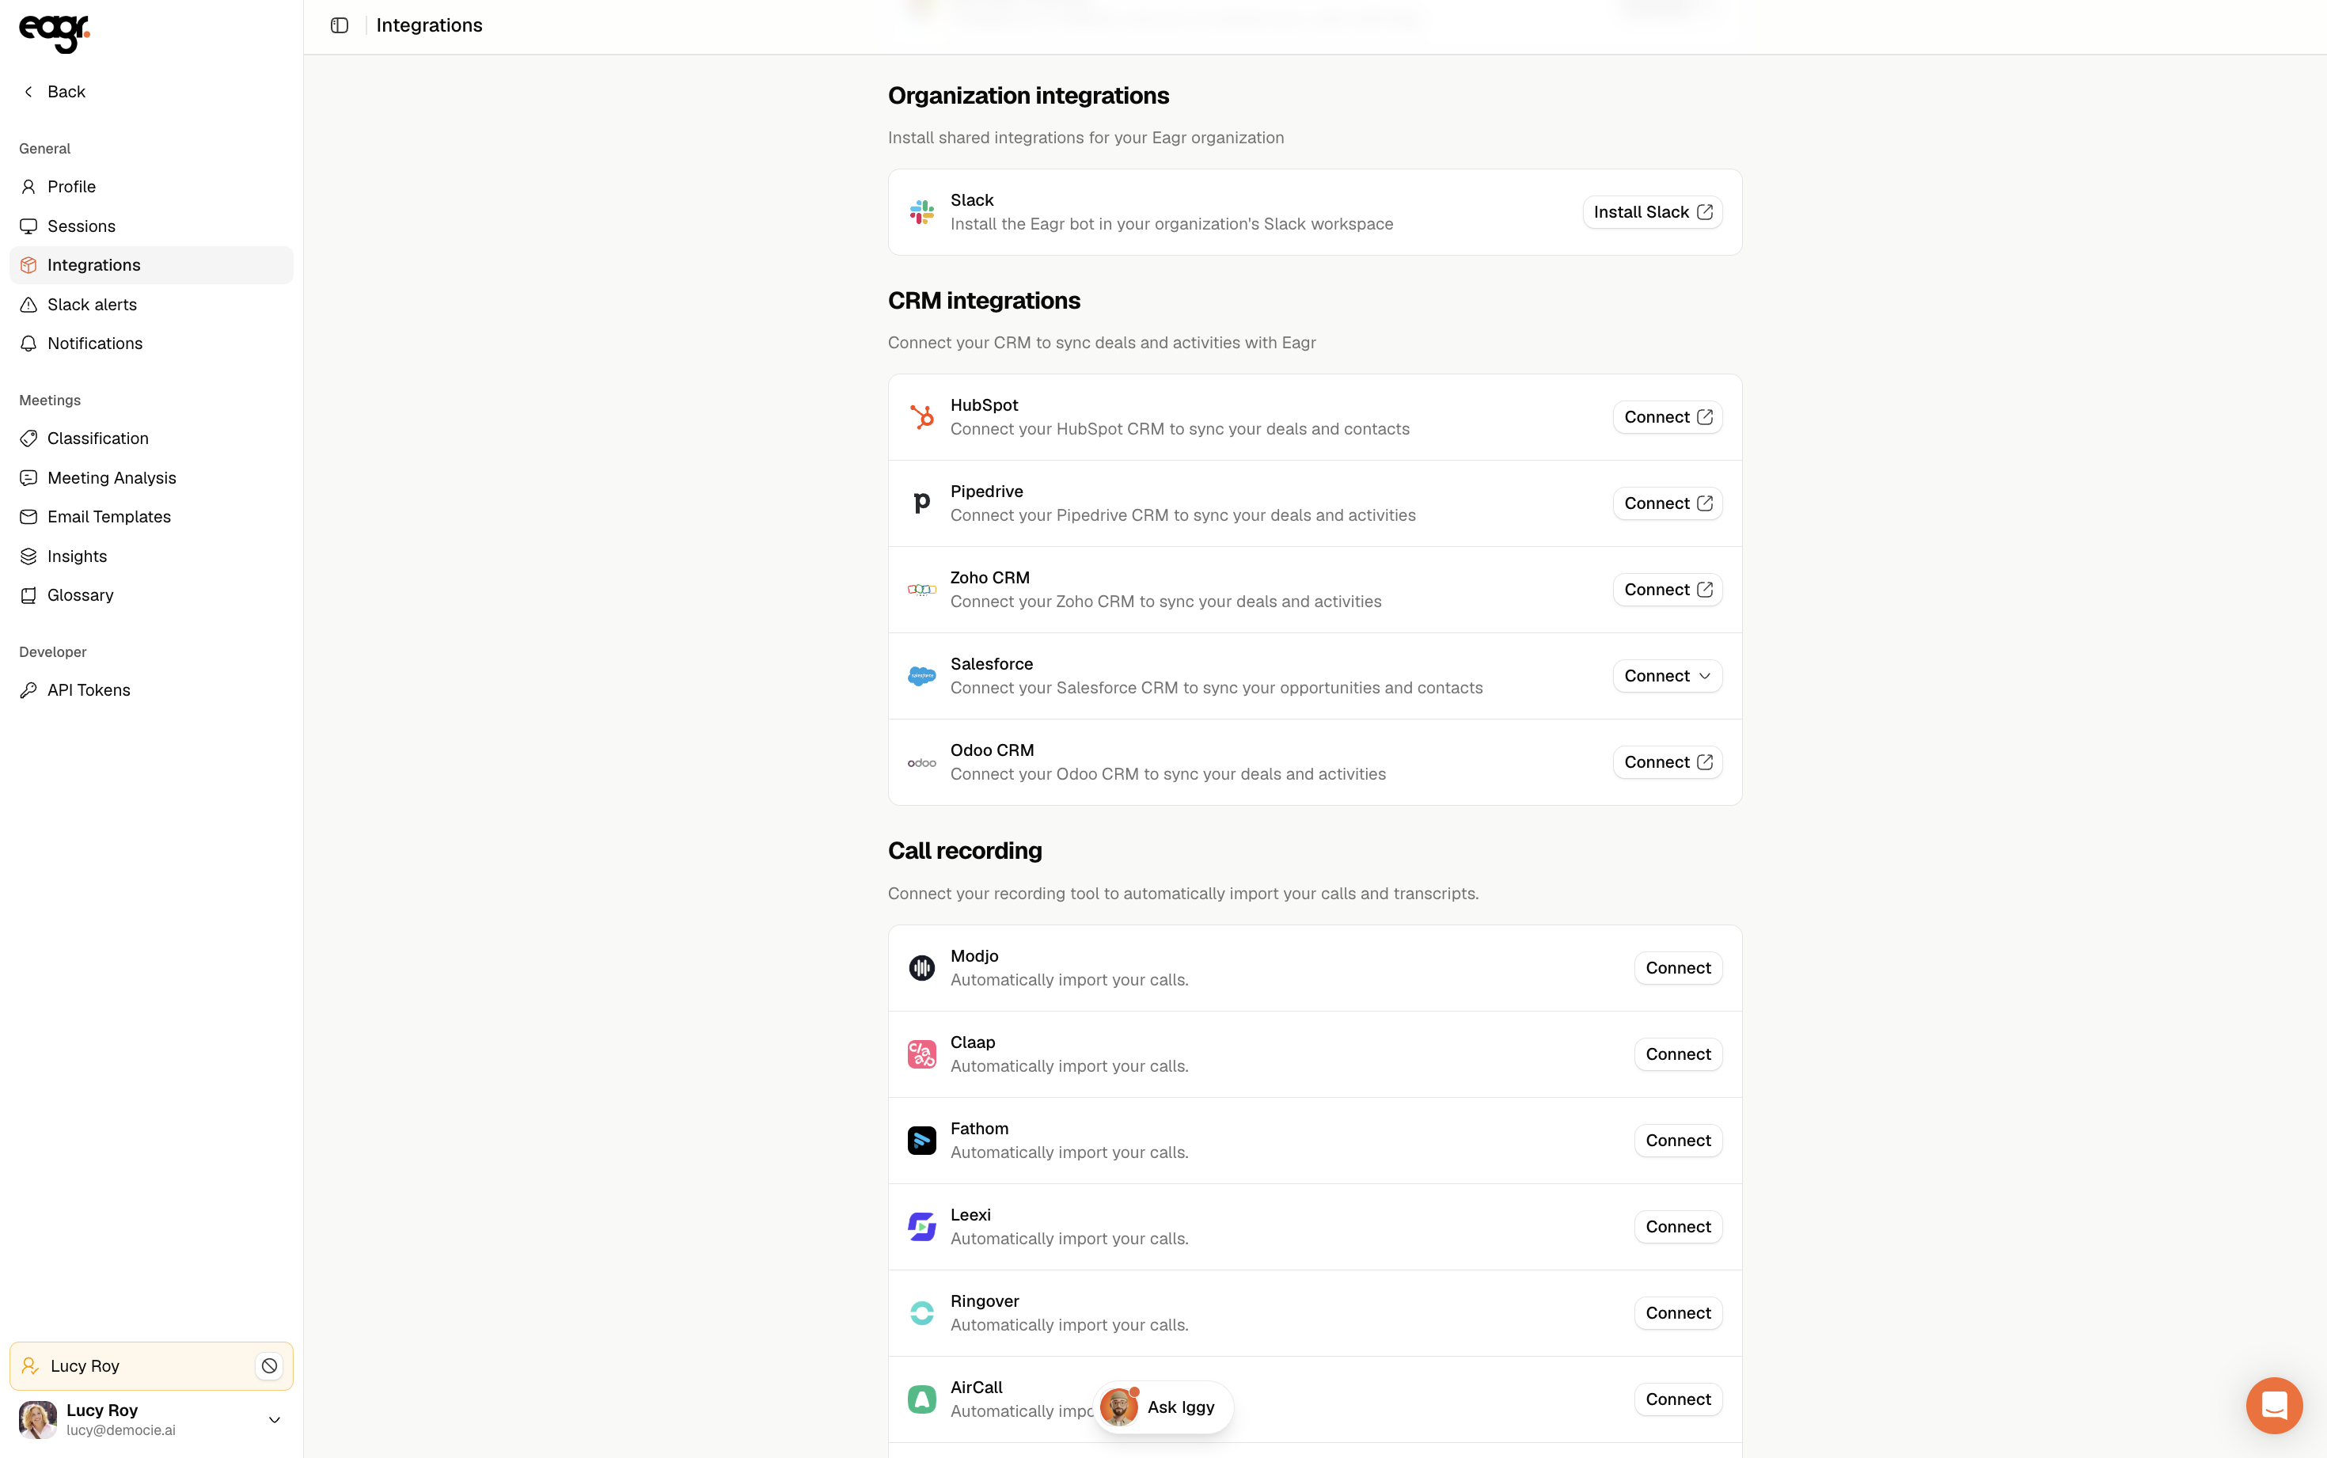Open the Ask Iggy assistant
The height and width of the screenshot is (1458, 2327).
point(1163,1407)
